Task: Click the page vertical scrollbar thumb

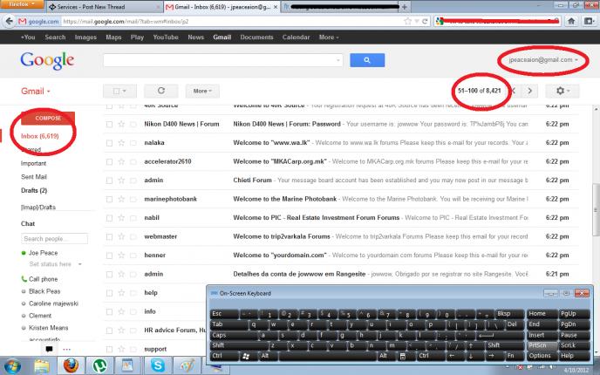Action: tap(596, 210)
